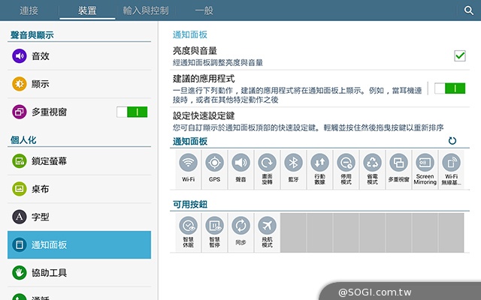
Task: Toggle the 建議的應用程式 switch
Action: pos(449,88)
